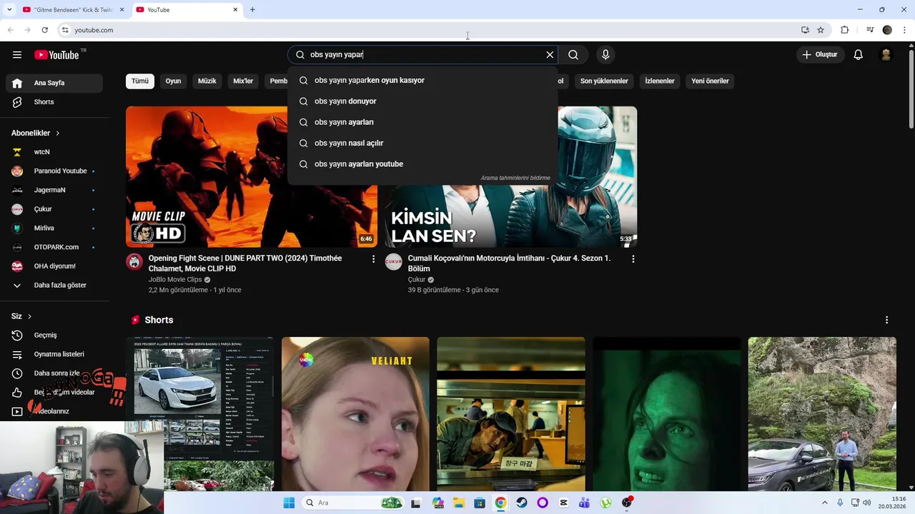Open Steam from the taskbar
915x514 pixels.
click(522, 503)
